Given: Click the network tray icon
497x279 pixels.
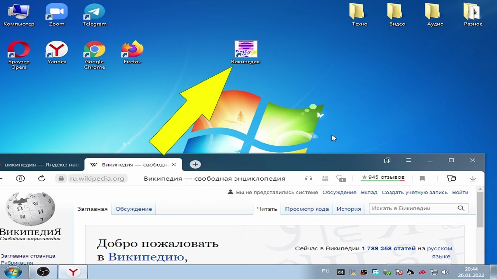Looking at the screenshot, I should (x=434, y=272).
